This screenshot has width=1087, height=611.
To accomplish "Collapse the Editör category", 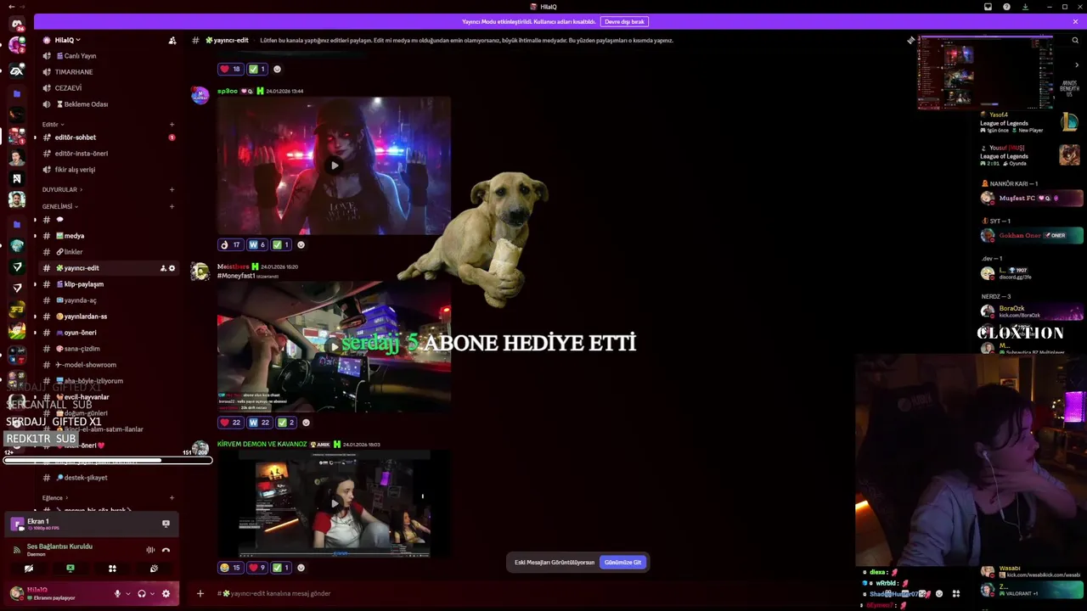I will 54,125.
